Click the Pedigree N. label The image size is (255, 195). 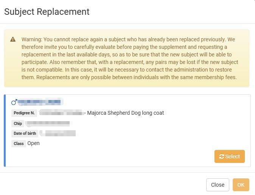pyautogui.click(x=24, y=113)
